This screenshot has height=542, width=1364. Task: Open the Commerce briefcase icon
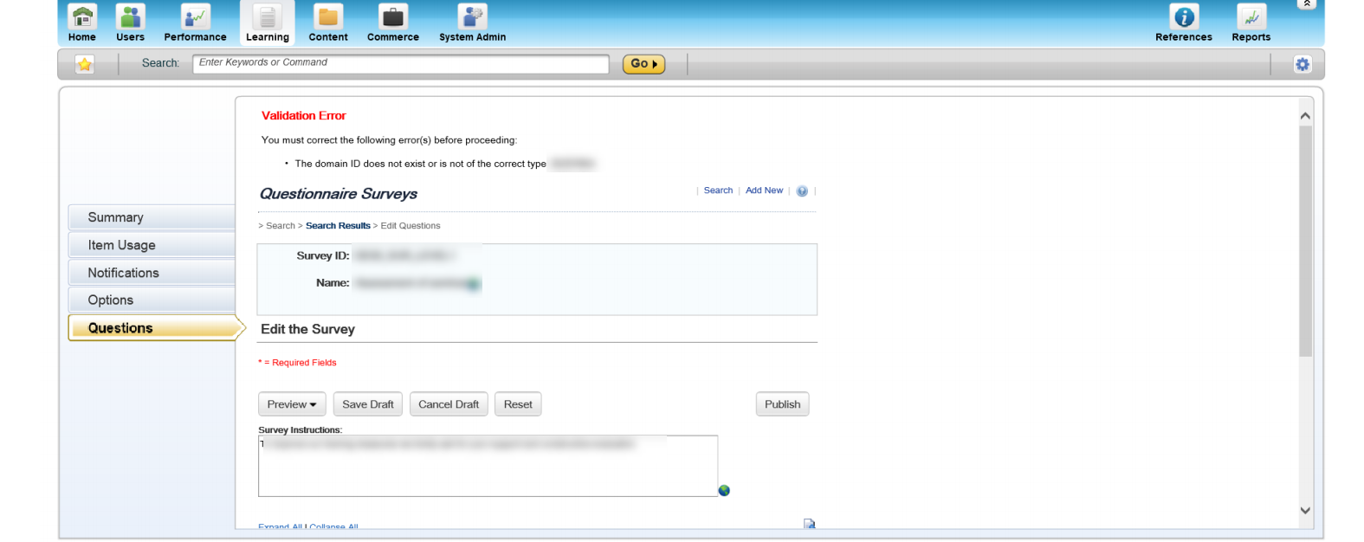click(x=393, y=16)
